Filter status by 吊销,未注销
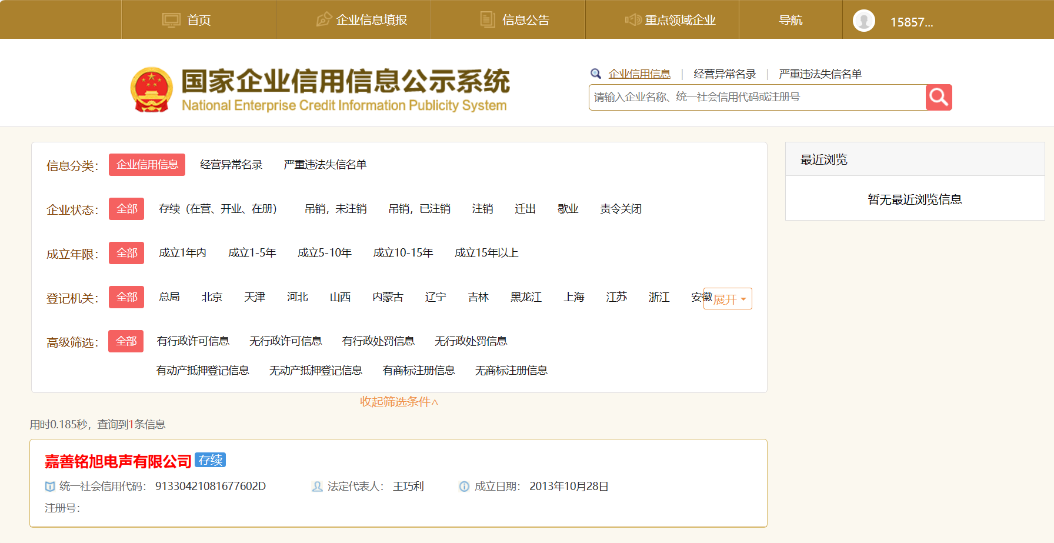Viewport: 1054px width, 543px height. pyautogui.click(x=335, y=209)
